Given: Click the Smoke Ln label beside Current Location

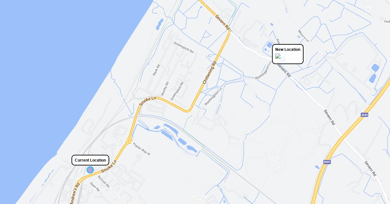Looking at the screenshot, I should point(109,167).
